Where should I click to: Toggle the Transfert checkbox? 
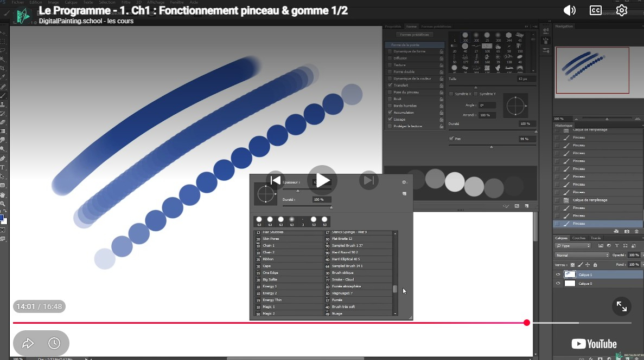(x=390, y=86)
